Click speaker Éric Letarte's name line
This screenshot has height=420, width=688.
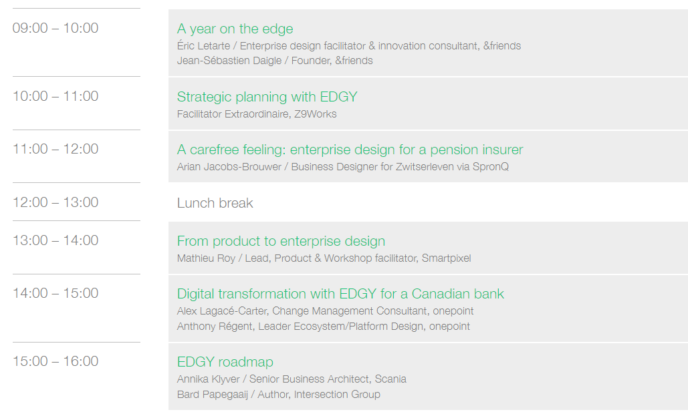(x=348, y=46)
